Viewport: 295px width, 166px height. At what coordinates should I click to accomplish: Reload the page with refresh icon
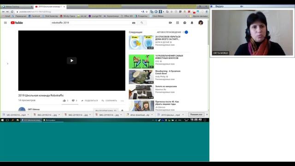(x=12, y=12)
